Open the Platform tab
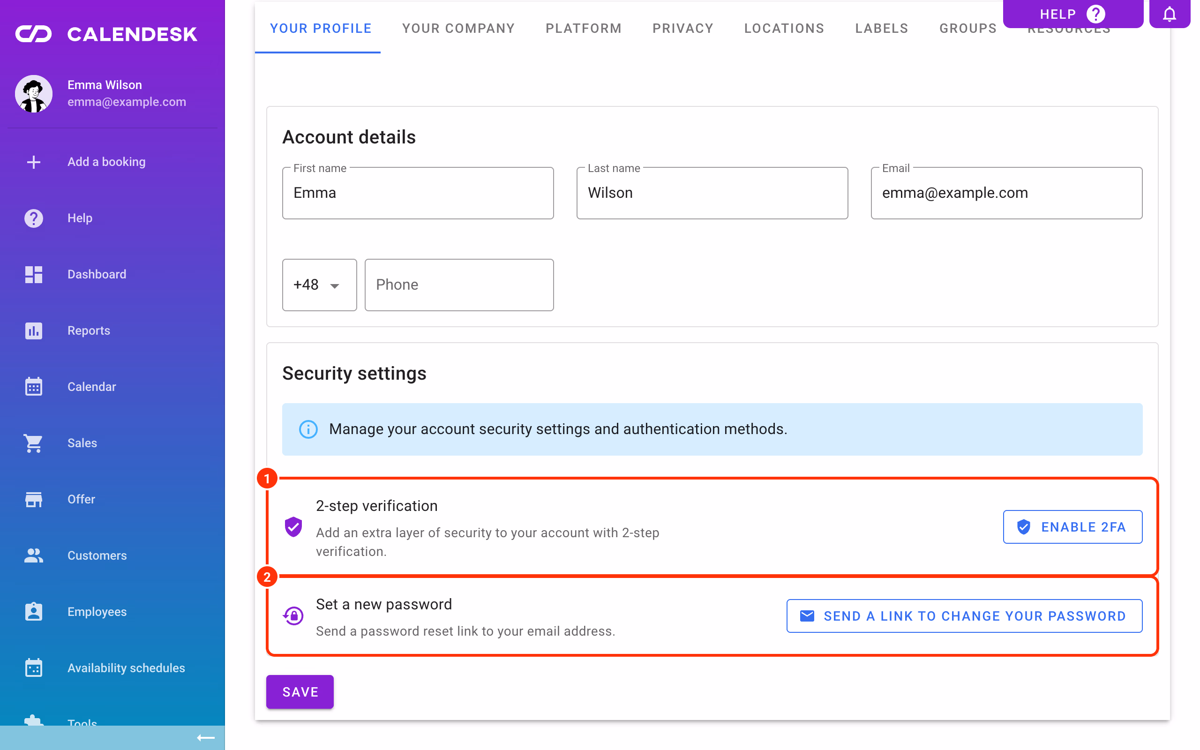The width and height of the screenshot is (1200, 750). (x=584, y=28)
